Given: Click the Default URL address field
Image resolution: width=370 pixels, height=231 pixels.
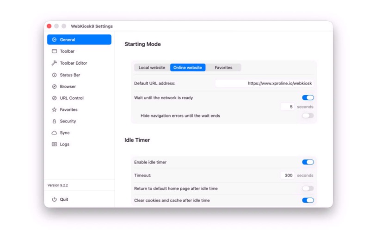Looking at the screenshot, I should (264, 83).
